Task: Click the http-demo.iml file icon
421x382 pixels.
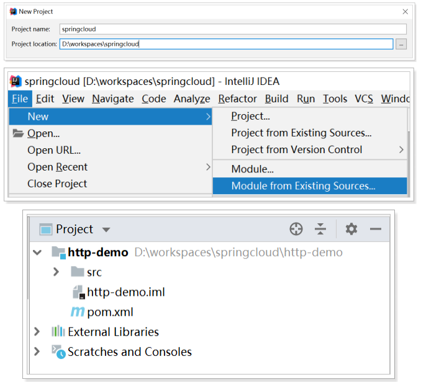Action: pos(79,292)
